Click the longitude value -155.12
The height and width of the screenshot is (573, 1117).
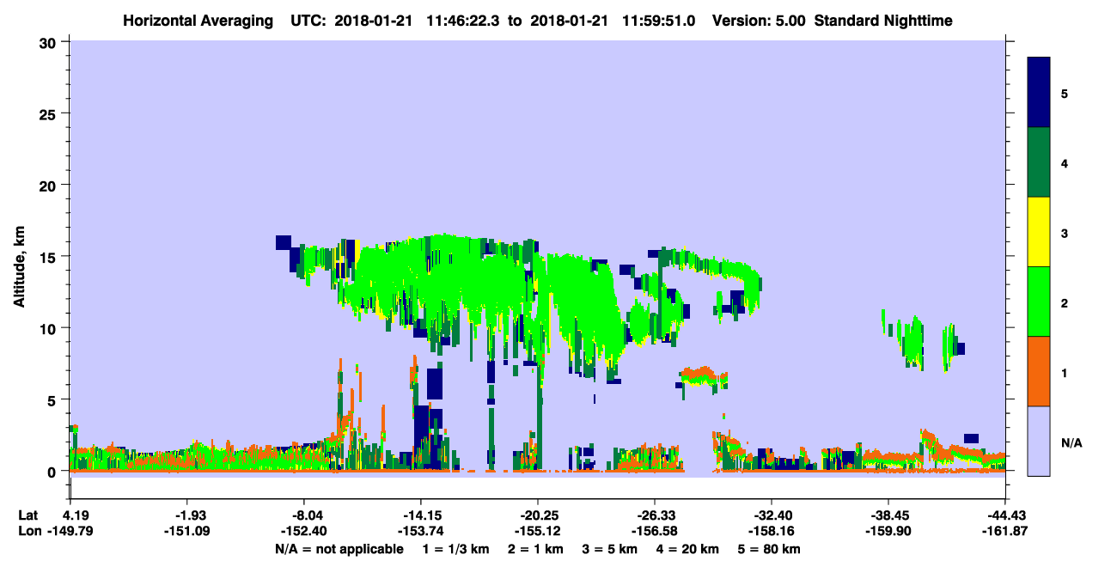(x=537, y=532)
